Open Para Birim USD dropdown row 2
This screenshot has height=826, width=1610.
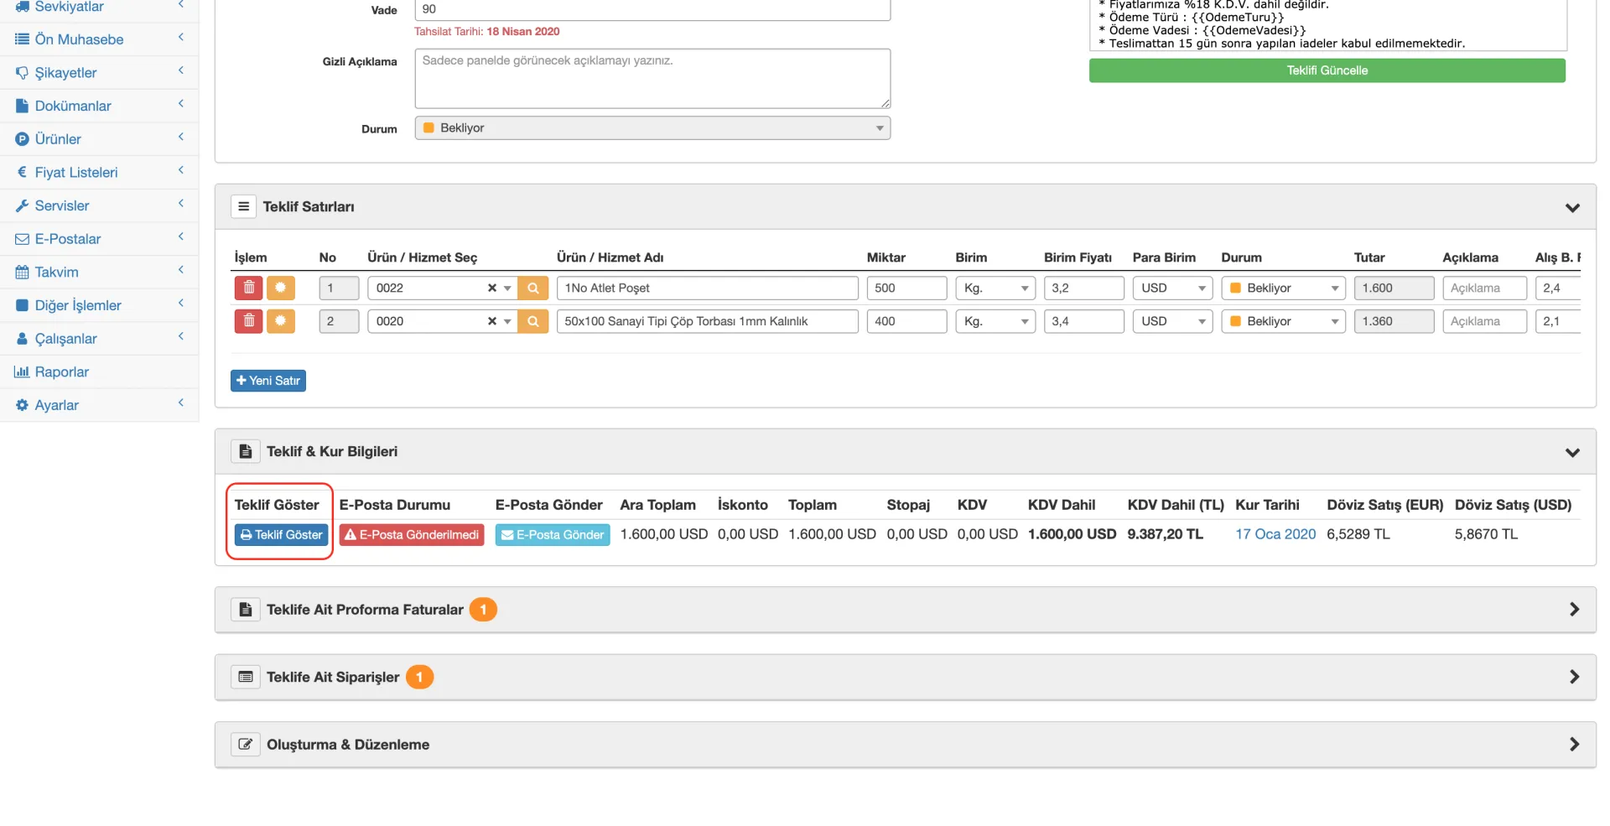tap(1172, 321)
